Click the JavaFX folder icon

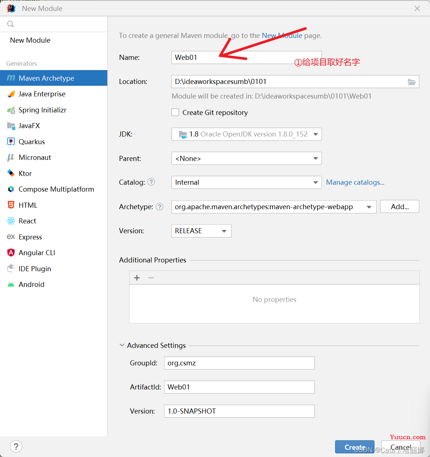11,126
